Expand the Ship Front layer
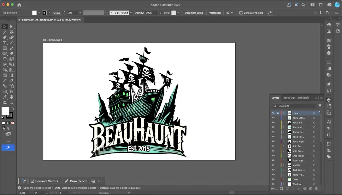The image size is (342, 195). coord(284,156)
